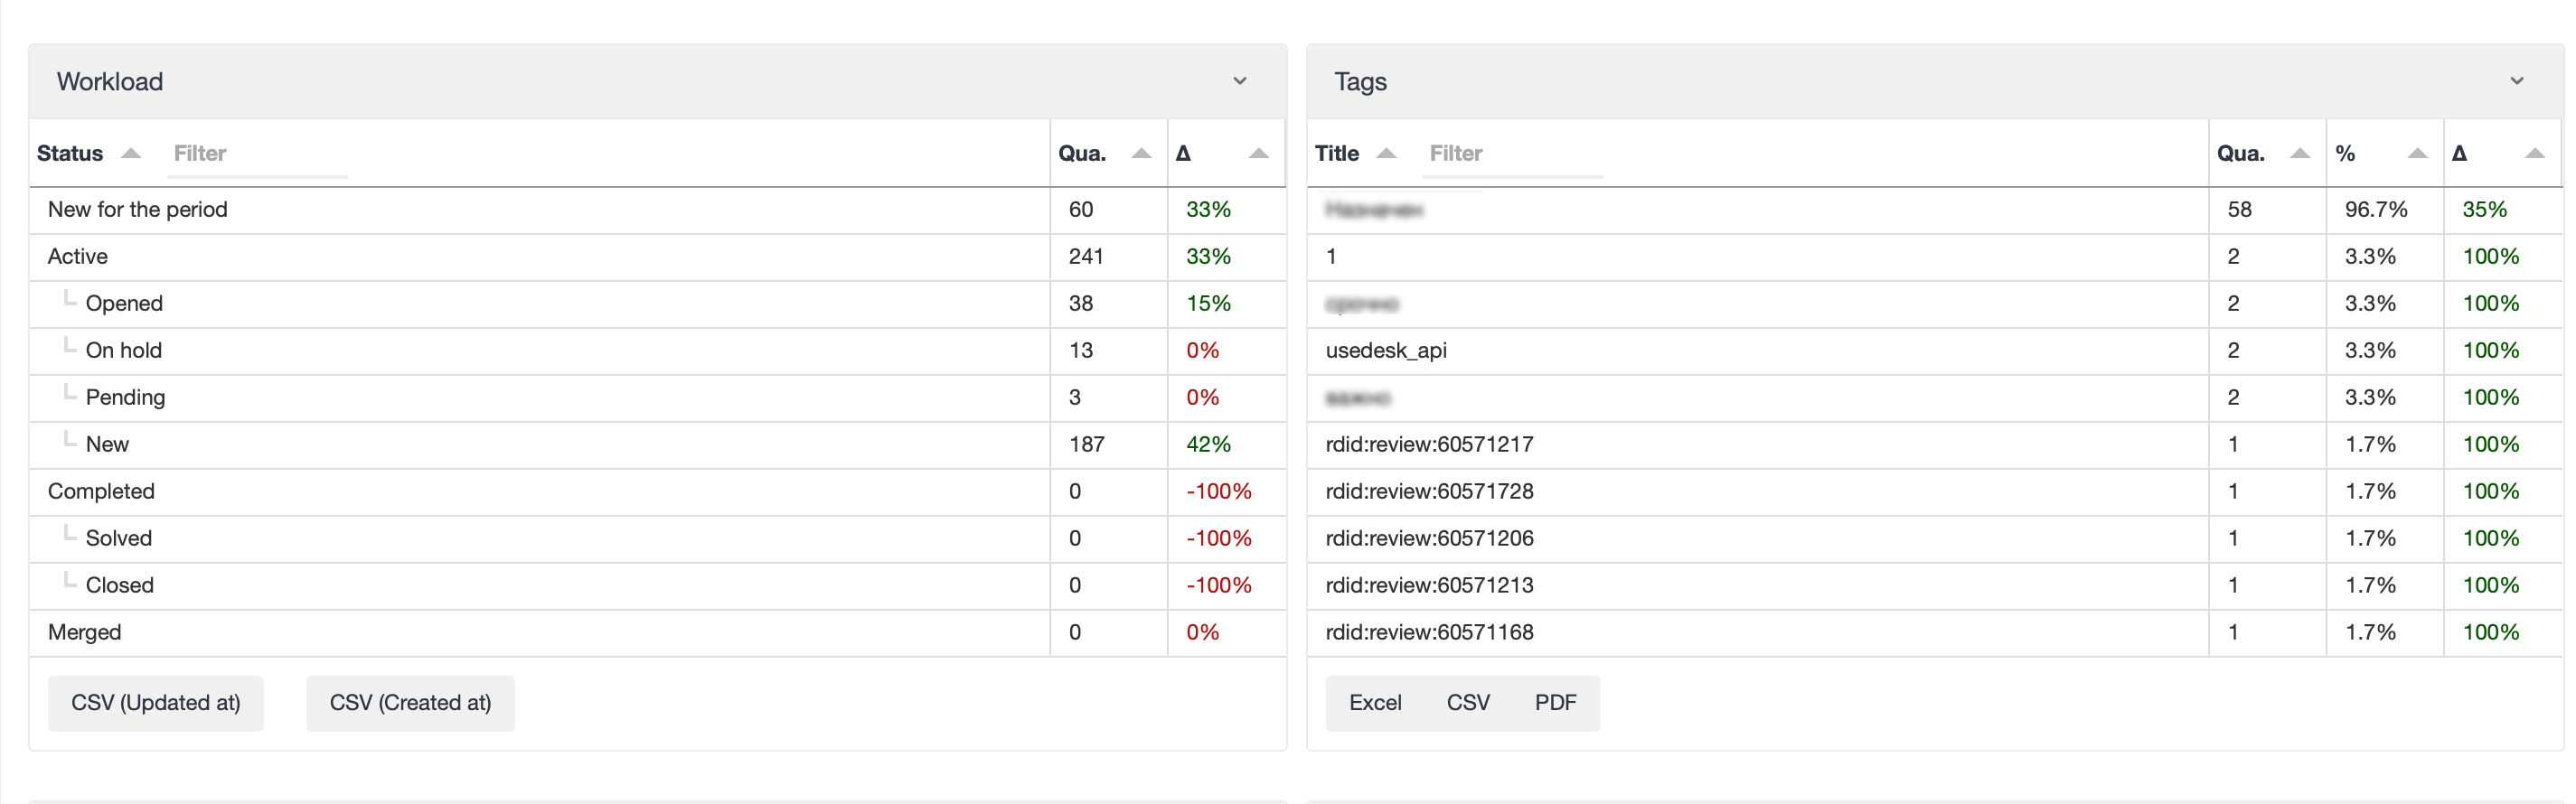The width and height of the screenshot is (2576, 804).
Task: Sort Workload table by Status arrow
Action: (x=130, y=153)
